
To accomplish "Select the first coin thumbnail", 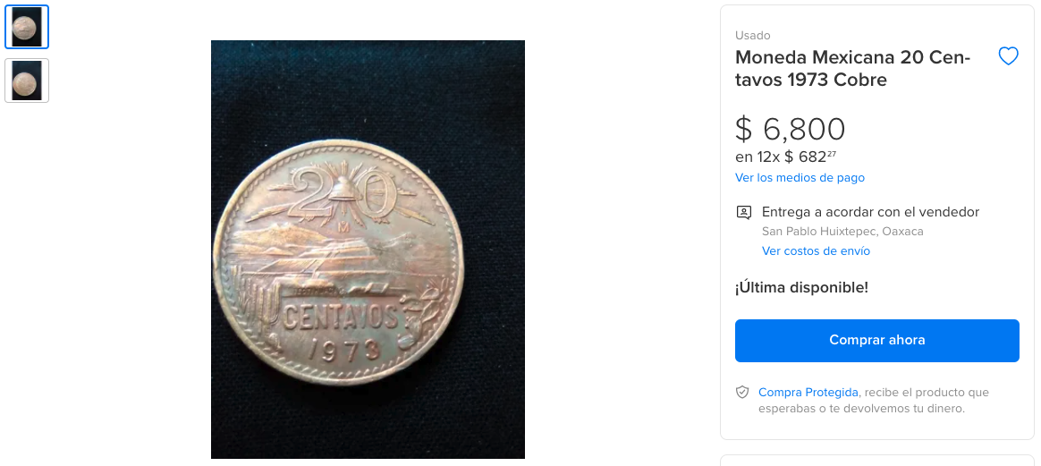I will pos(27,27).
